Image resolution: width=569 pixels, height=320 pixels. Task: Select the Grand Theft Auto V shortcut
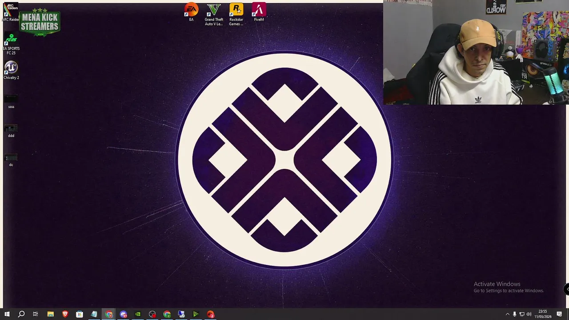pos(214,15)
